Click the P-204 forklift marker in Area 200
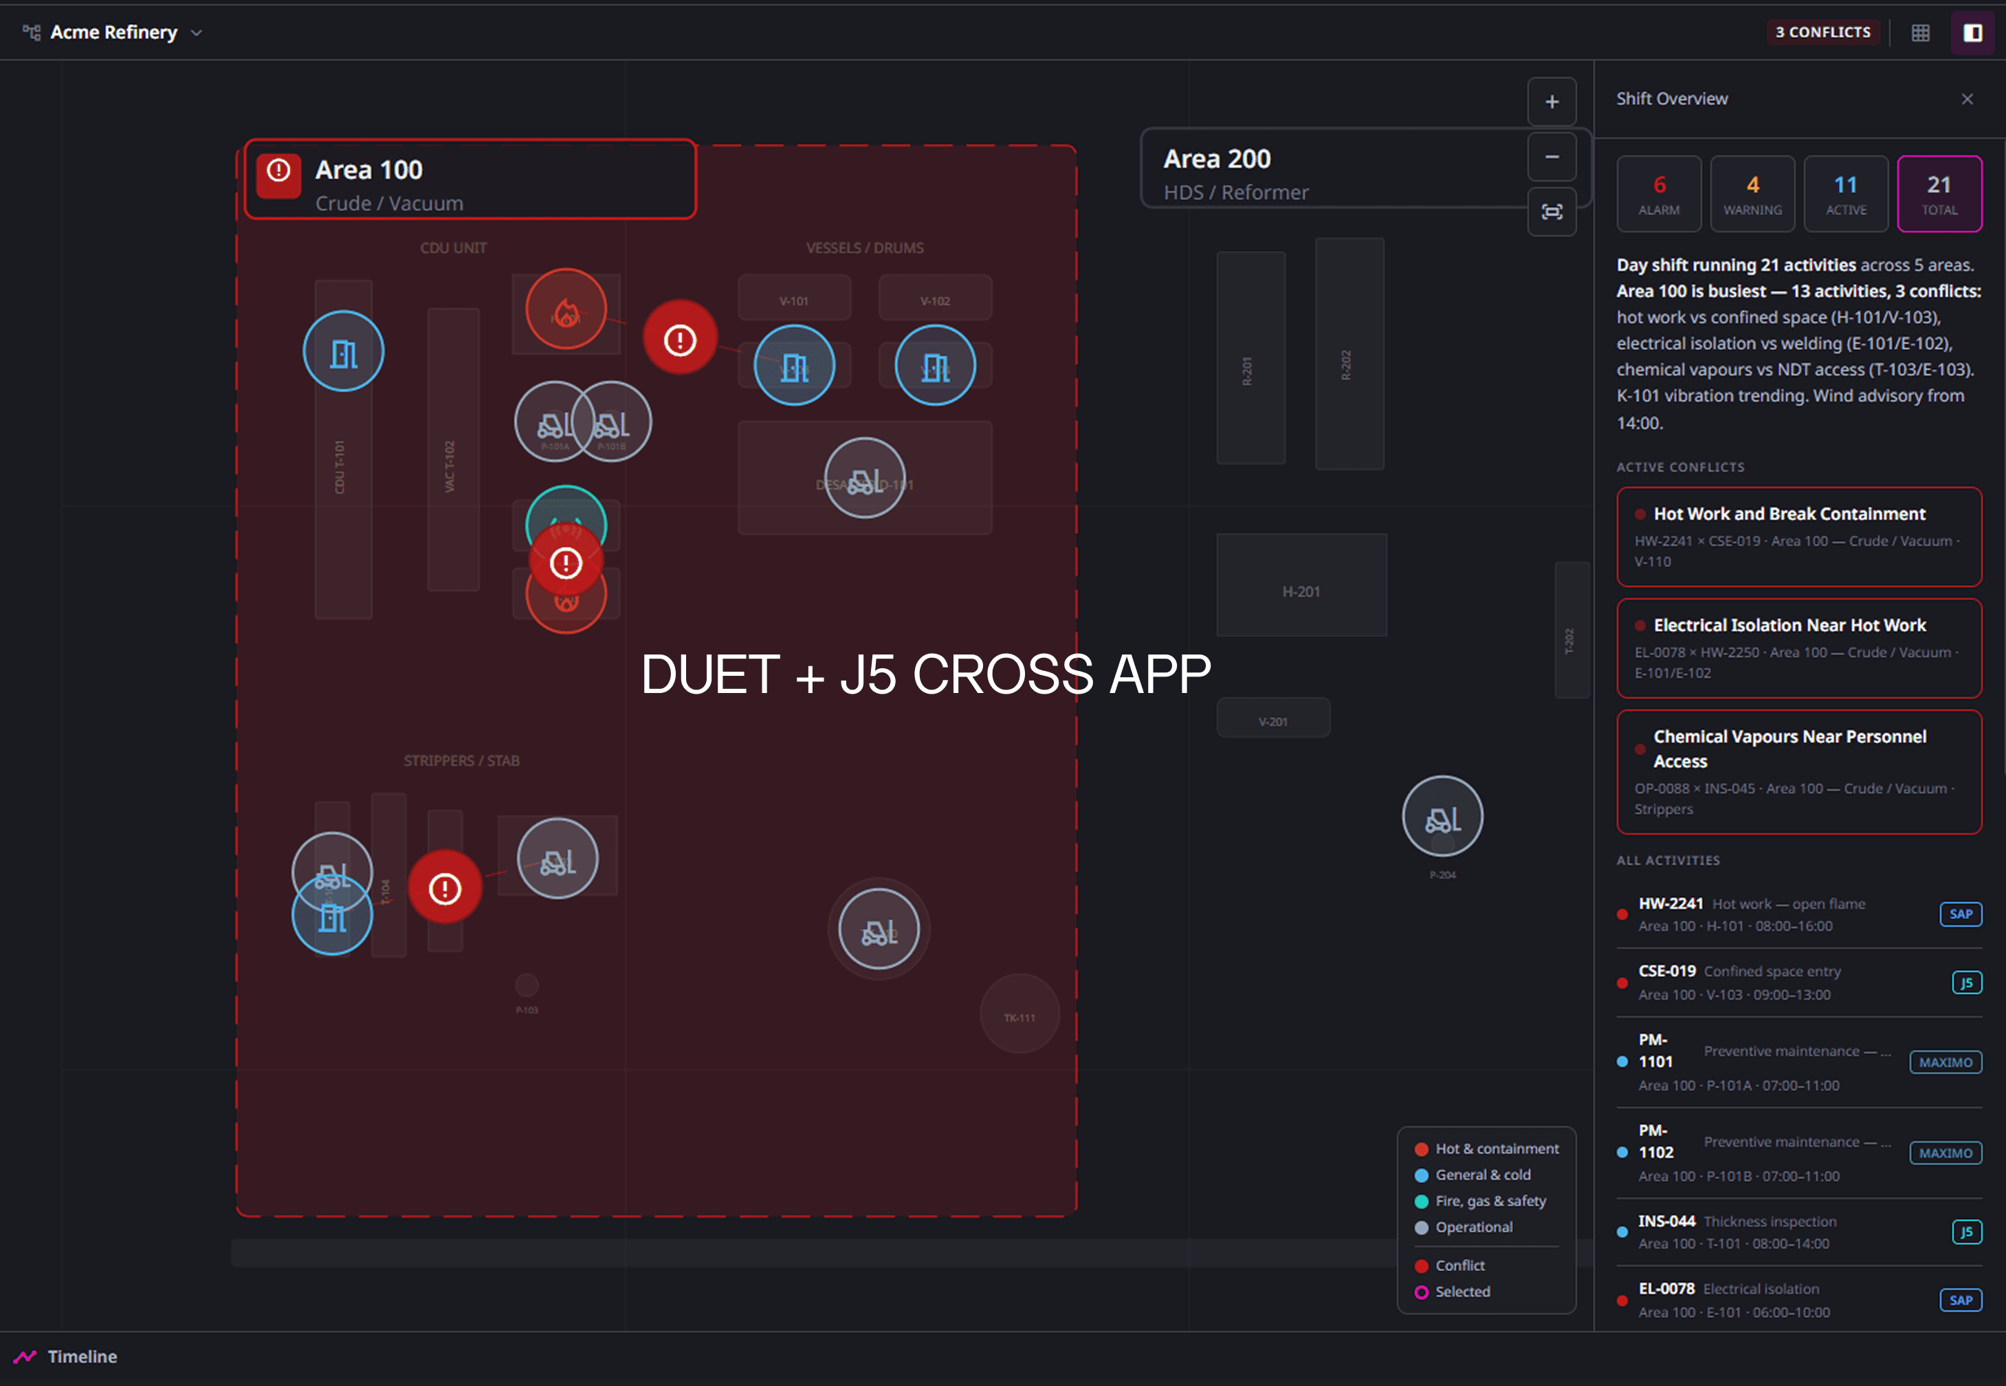 (1442, 816)
